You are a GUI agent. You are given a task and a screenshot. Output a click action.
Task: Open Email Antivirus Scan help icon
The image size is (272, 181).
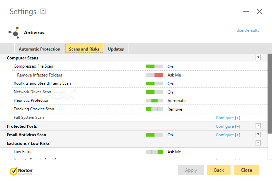click(x=258, y=135)
